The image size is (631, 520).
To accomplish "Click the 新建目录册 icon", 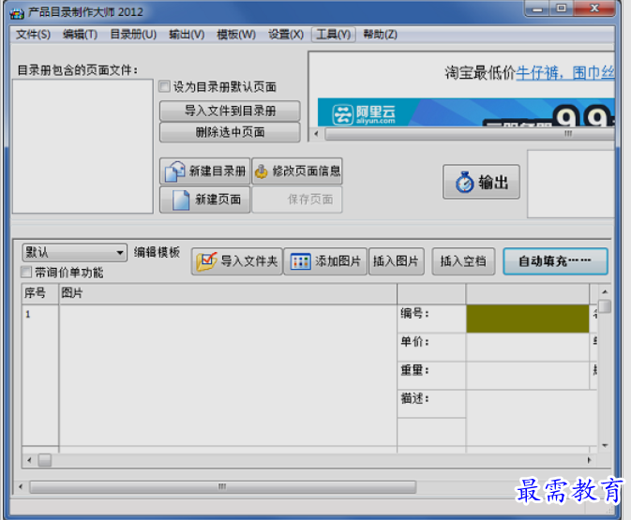I will (x=174, y=171).
